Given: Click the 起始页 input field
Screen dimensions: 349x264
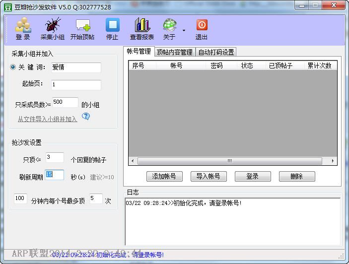Looking at the screenshot, I should [76, 85].
